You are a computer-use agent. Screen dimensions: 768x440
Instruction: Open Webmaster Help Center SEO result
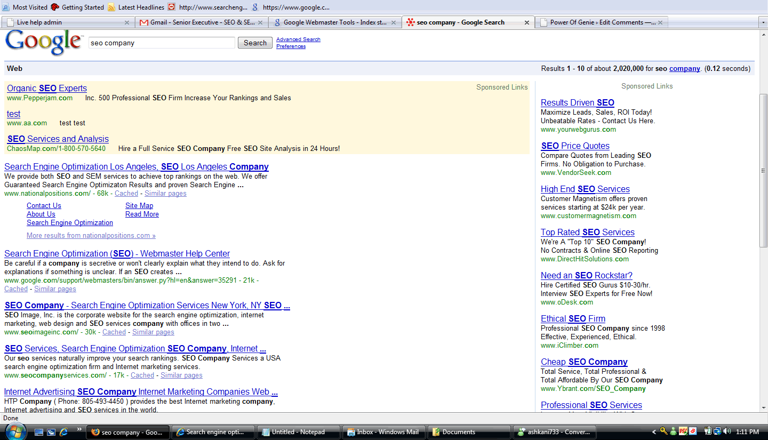[117, 254]
